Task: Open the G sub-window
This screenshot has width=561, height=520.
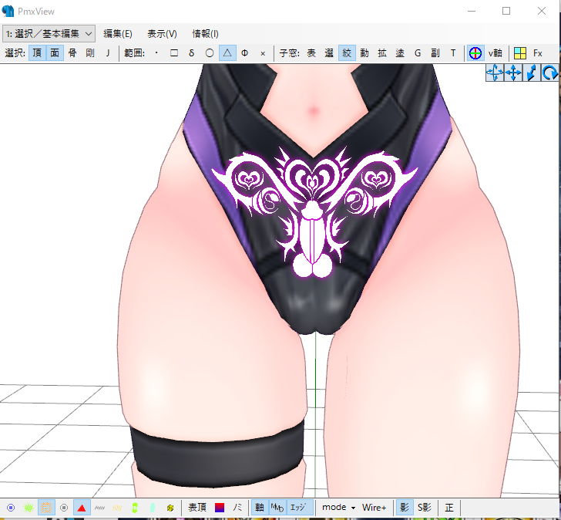Action: 418,53
